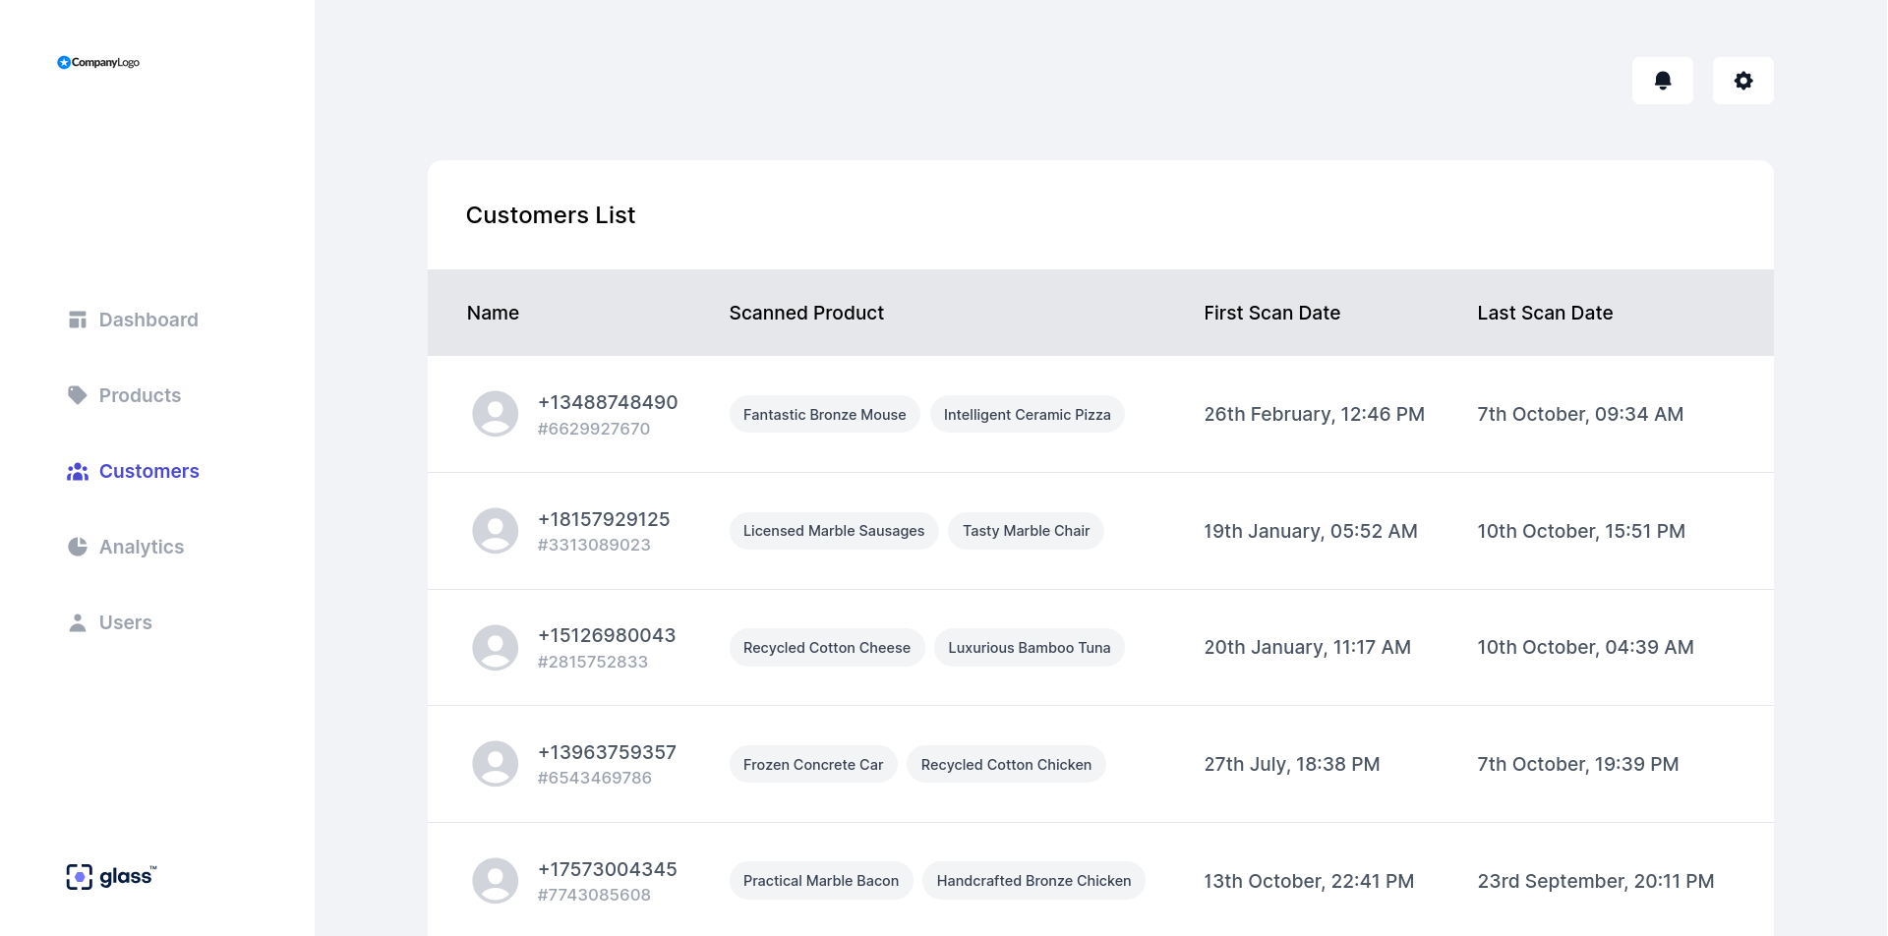
Task: Select the Users person icon
Action: point(78,622)
